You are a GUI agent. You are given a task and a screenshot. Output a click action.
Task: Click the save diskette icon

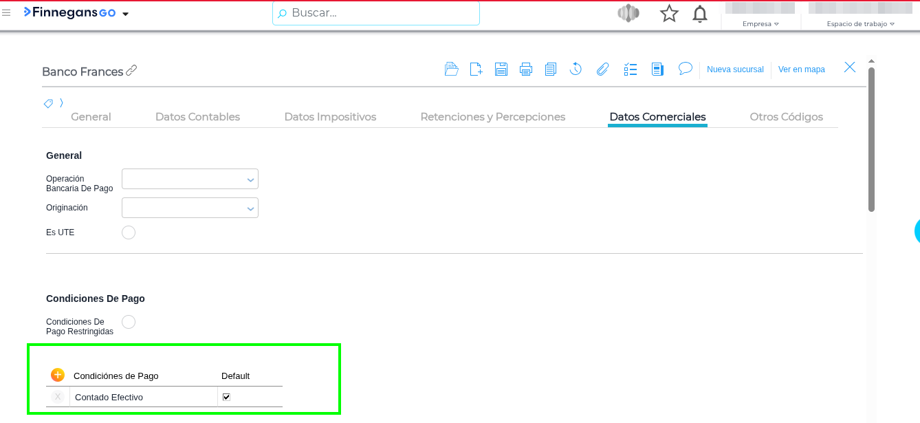click(501, 69)
